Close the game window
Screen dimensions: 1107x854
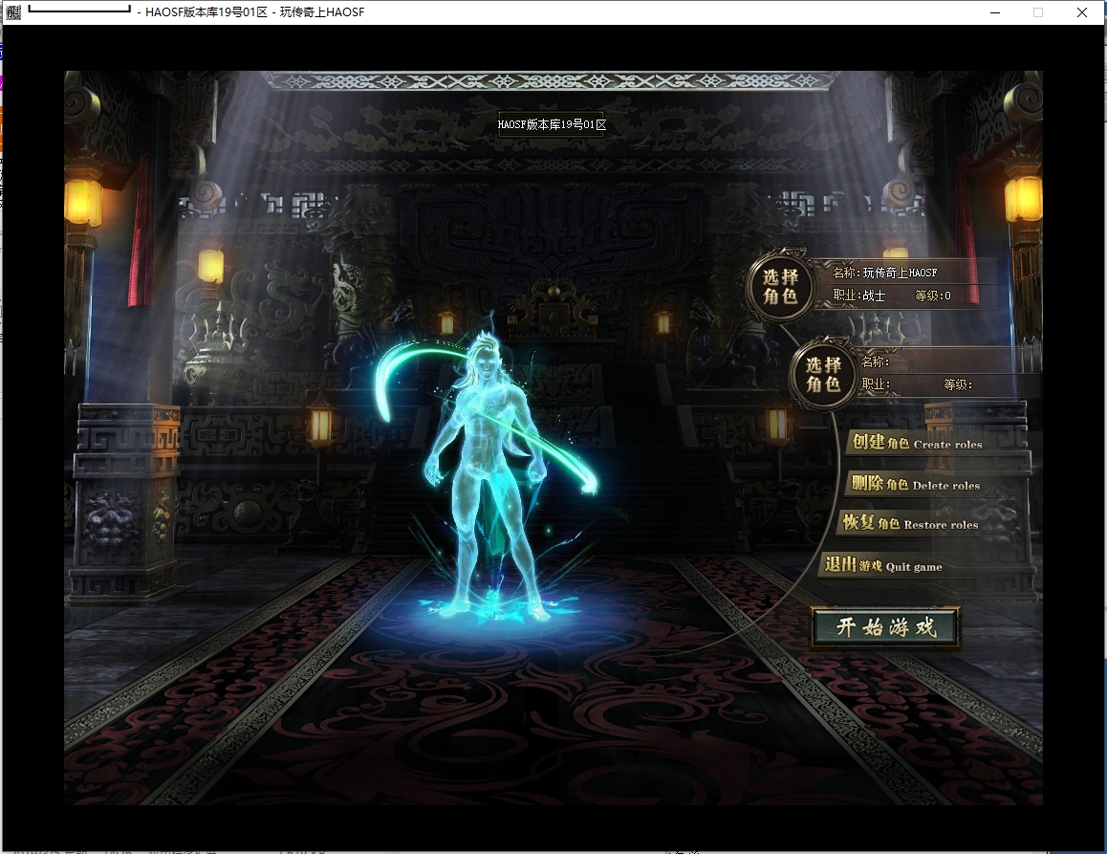[x=1081, y=12]
